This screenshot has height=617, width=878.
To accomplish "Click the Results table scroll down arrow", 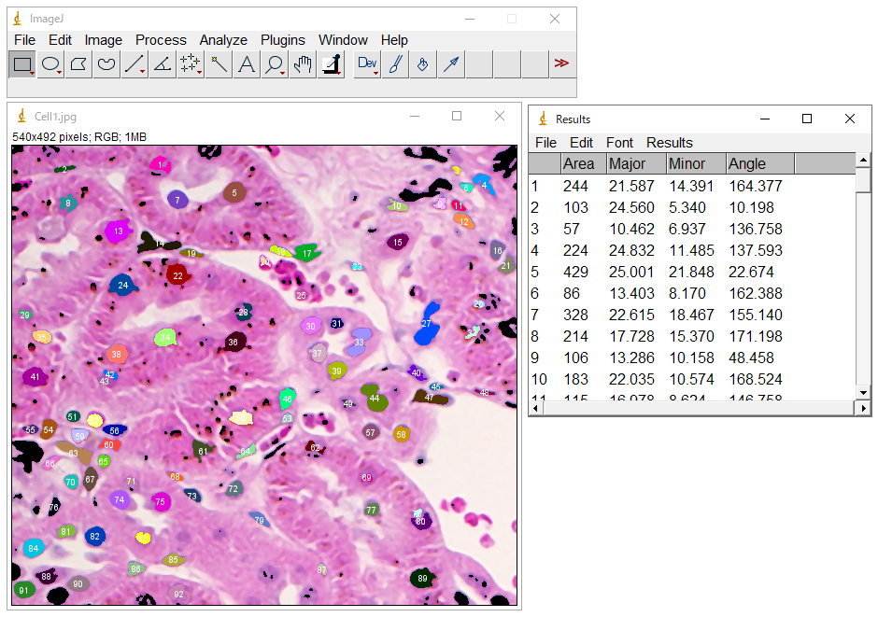I will click(863, 393).
